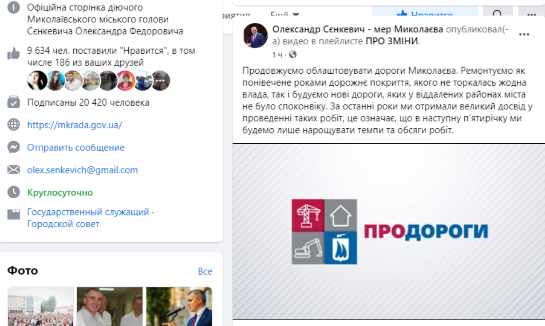
Task: Open post options three-dots menu
Action: (x=524, y=35)
